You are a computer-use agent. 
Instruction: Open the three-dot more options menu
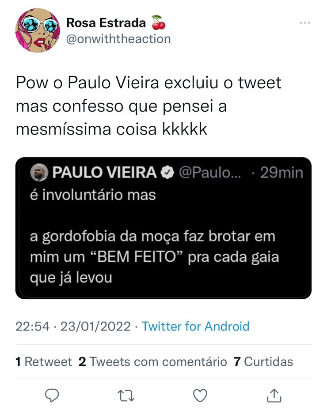coord(304,23)
